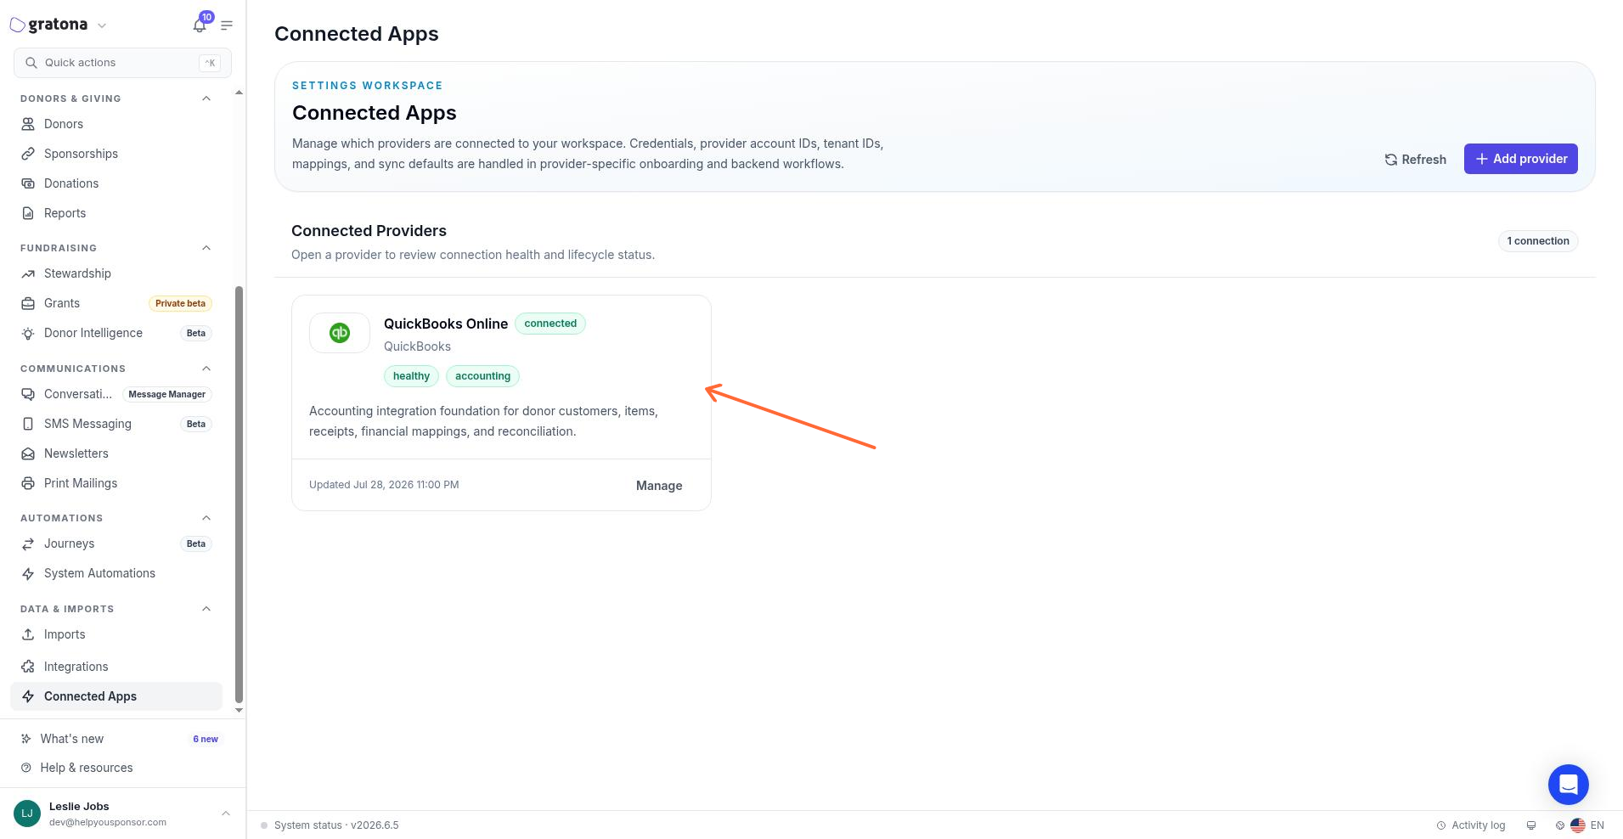The height and width of the screenshot is (839, 1623).
Task: Click the System Automations bolt icon
Action: coord(28,574)
